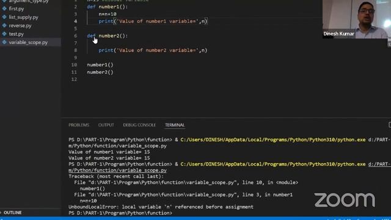Click terminal prompt at bottom line
This screenshot has height=220, width=391.
pos(120,213)
